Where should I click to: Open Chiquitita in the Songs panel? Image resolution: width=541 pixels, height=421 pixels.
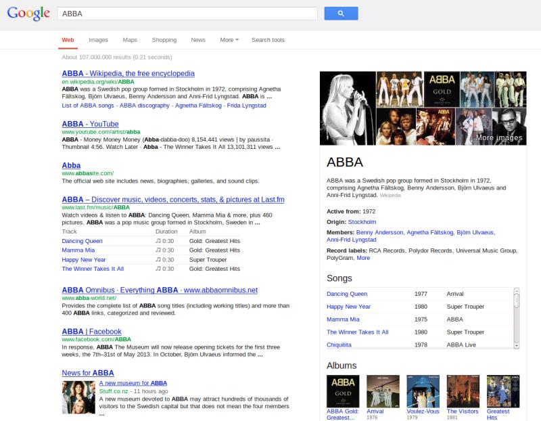(x=339, y=345)
